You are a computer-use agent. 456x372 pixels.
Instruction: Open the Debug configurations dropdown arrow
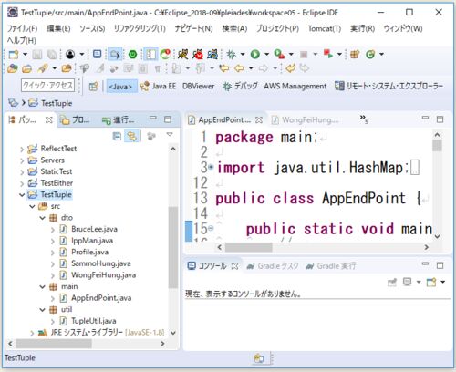point(243,55)
